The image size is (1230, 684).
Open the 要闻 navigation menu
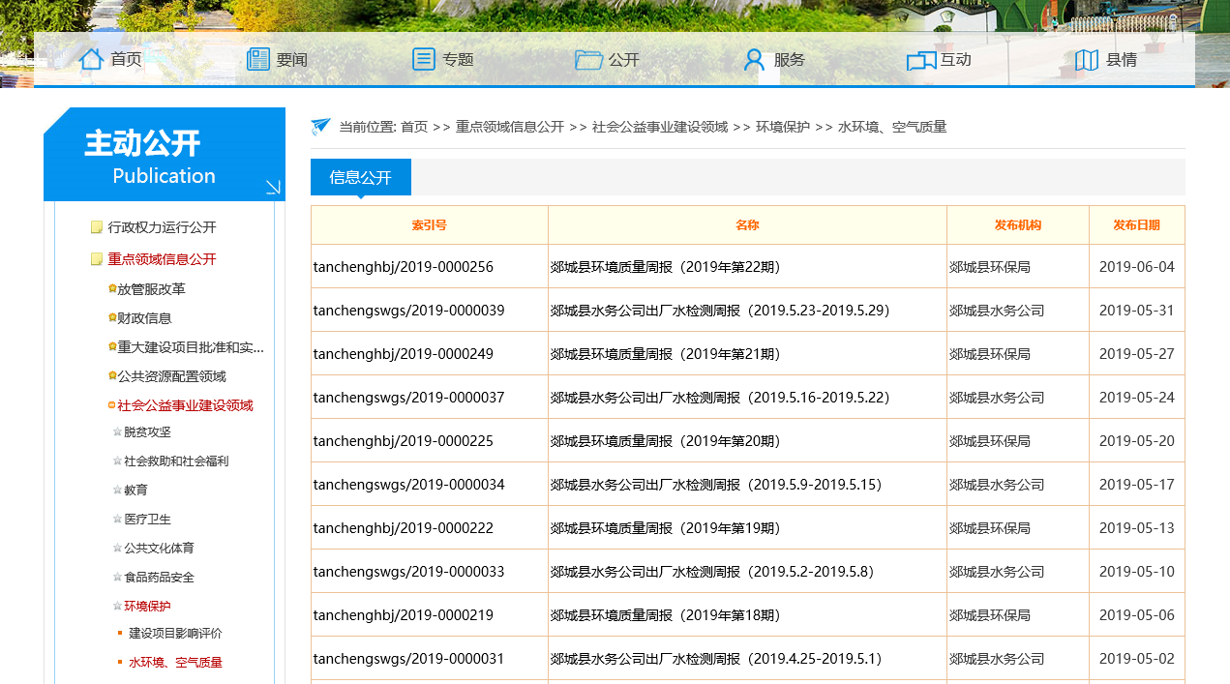291,59
